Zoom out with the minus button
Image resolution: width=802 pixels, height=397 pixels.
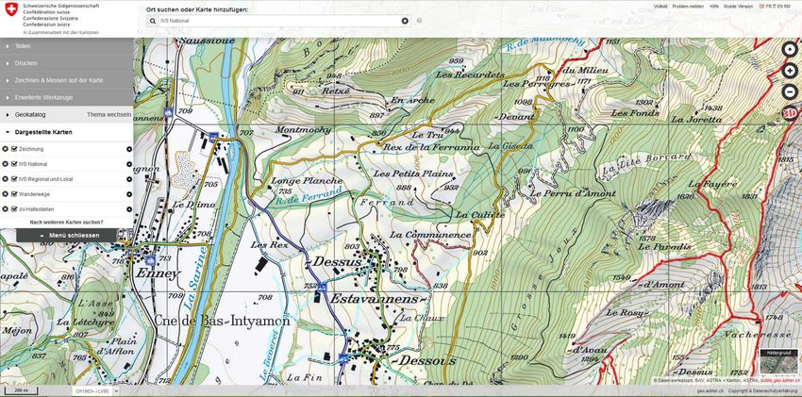[790, 91]
